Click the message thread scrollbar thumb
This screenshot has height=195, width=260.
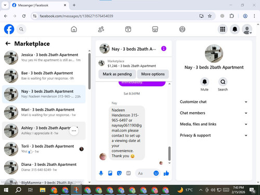pyautogui.click(x=170, y=153)
